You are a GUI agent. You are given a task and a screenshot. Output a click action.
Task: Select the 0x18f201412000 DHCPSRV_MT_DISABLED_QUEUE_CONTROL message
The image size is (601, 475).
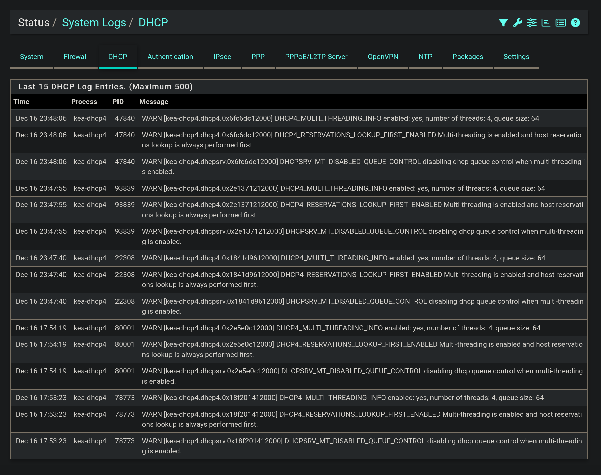tap(362, 446)
